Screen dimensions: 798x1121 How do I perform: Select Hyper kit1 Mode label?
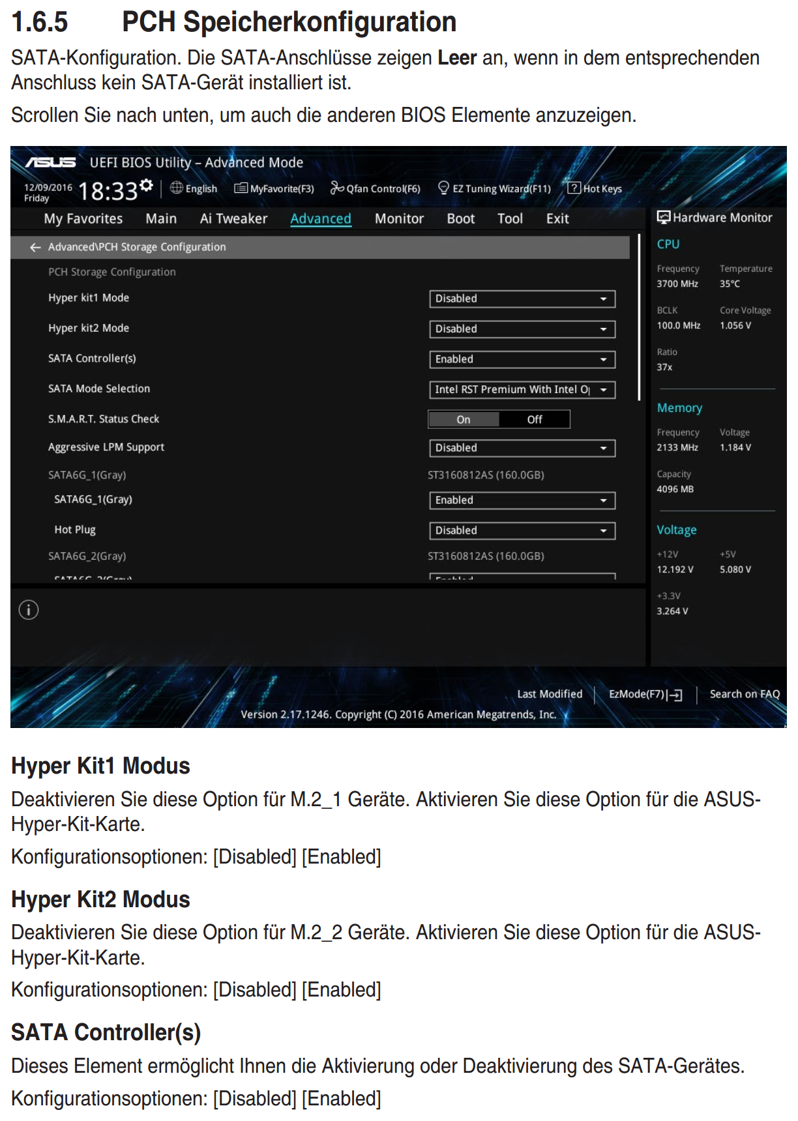coord(89,298)
